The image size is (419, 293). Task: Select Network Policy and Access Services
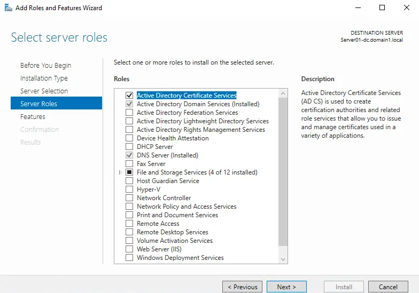click(x=129, y=207)
